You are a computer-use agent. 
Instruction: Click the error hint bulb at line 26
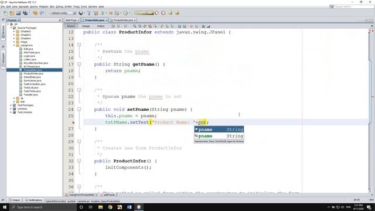coord(73,122)
